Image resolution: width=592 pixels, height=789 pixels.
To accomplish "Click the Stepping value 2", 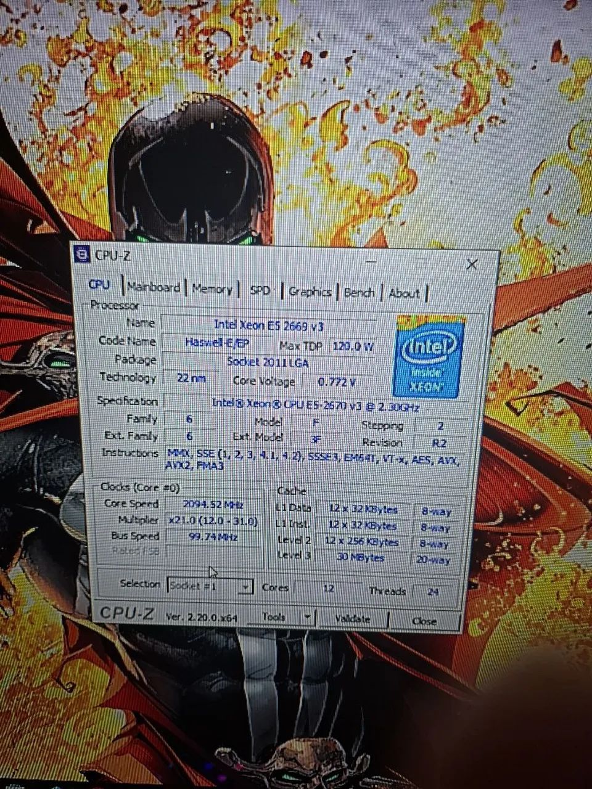I will coord(440,426).
